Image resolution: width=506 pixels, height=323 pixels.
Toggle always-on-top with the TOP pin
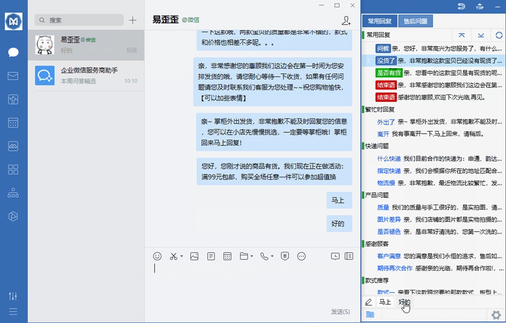(x=479, y=7)
